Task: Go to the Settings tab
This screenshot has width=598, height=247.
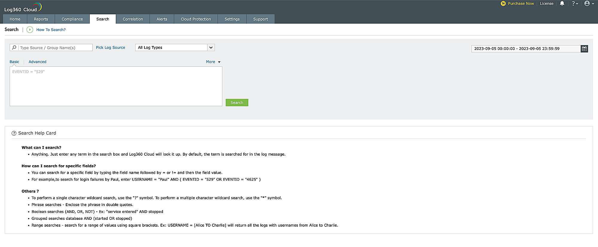Action: click(232, 19)
